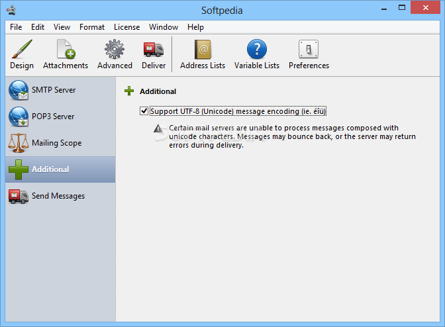Open the License menu

pos(127,27)
